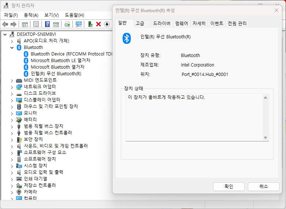Expand 사운드, 비디오 및 게임 컨트롤러
Viewport: 286px width, 209px height.
[x=12, y=147]
